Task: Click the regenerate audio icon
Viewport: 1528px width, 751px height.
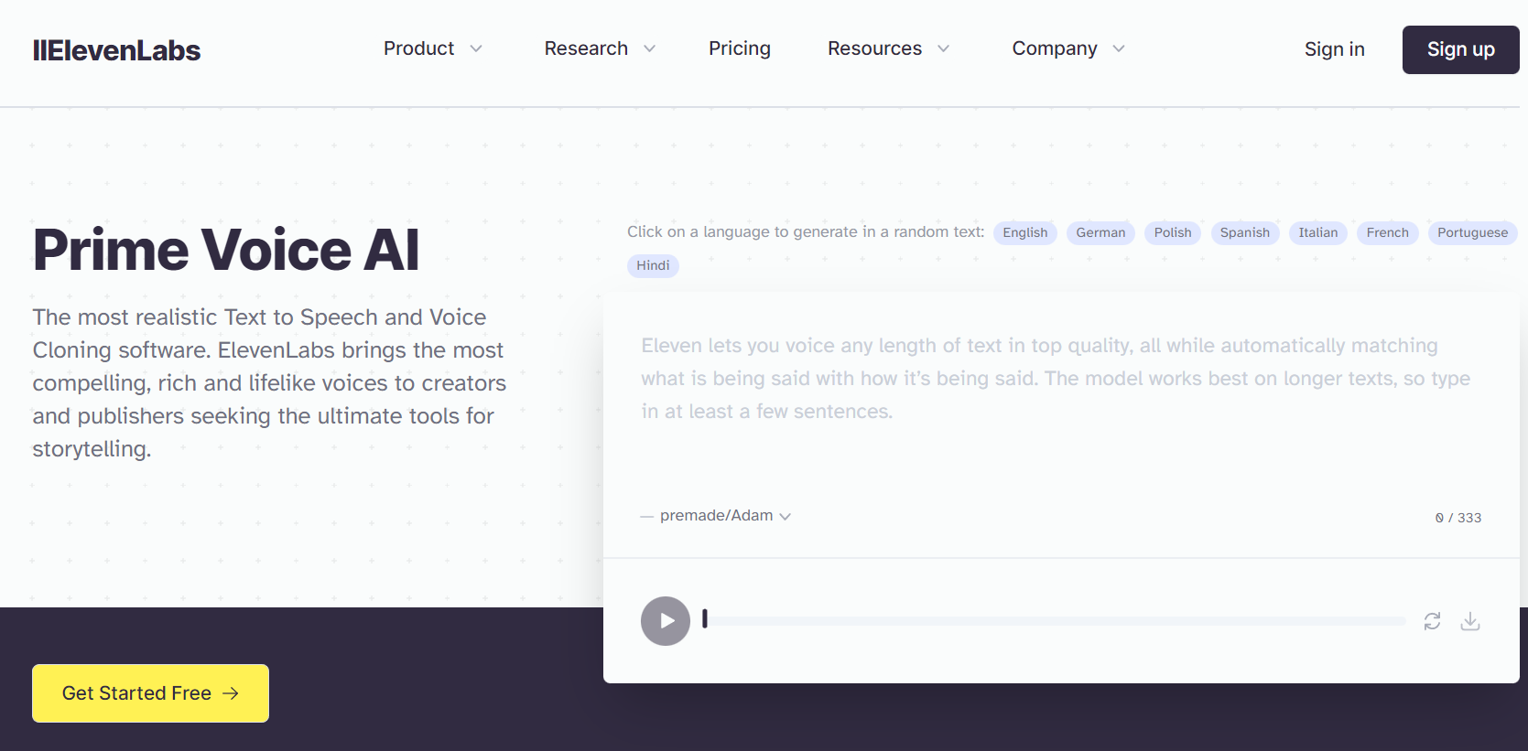Action: (x=1433, y=621)
